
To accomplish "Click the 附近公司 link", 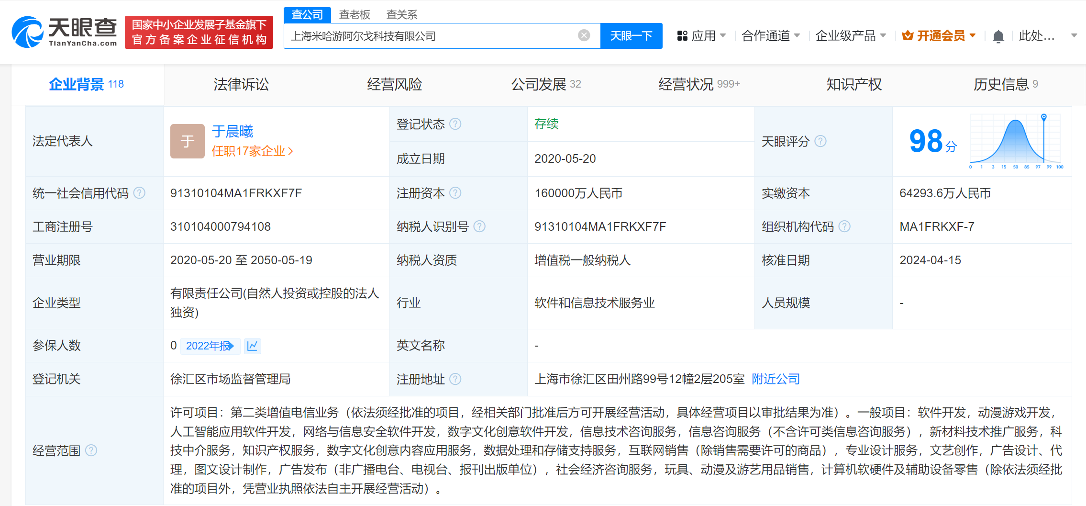I will (x=776, y=379).
